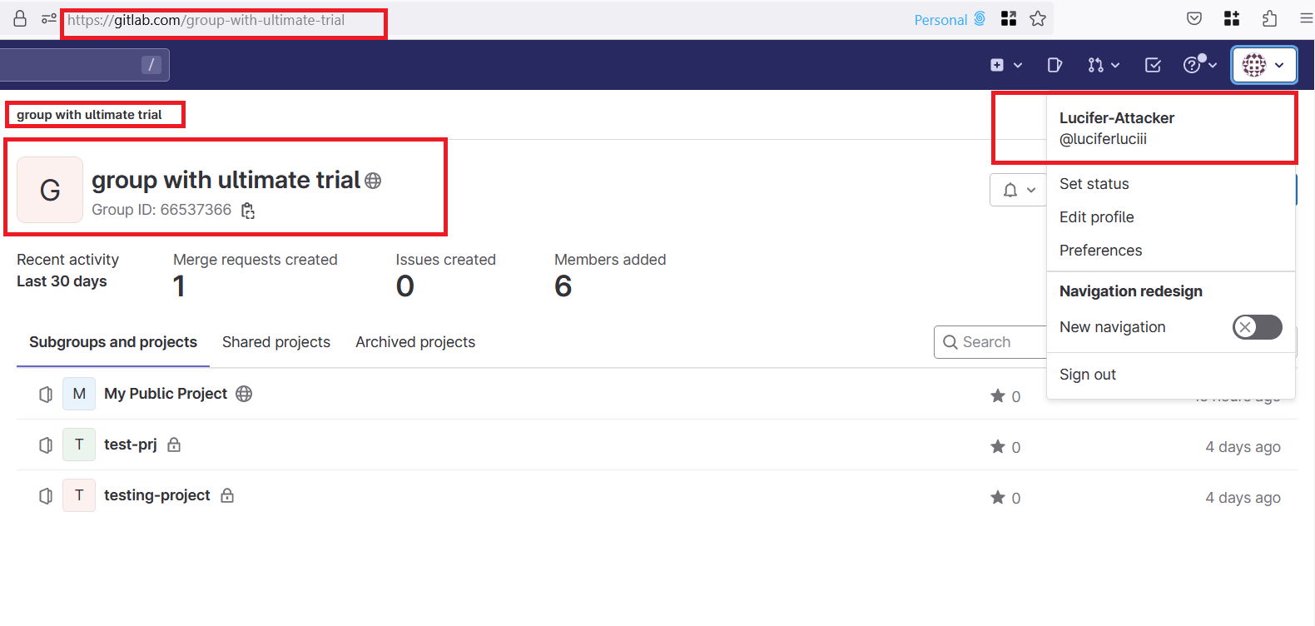Screen dimensions: 1315x626
Task: Click the star icon for My Public Project
Action: pos(998,396)
